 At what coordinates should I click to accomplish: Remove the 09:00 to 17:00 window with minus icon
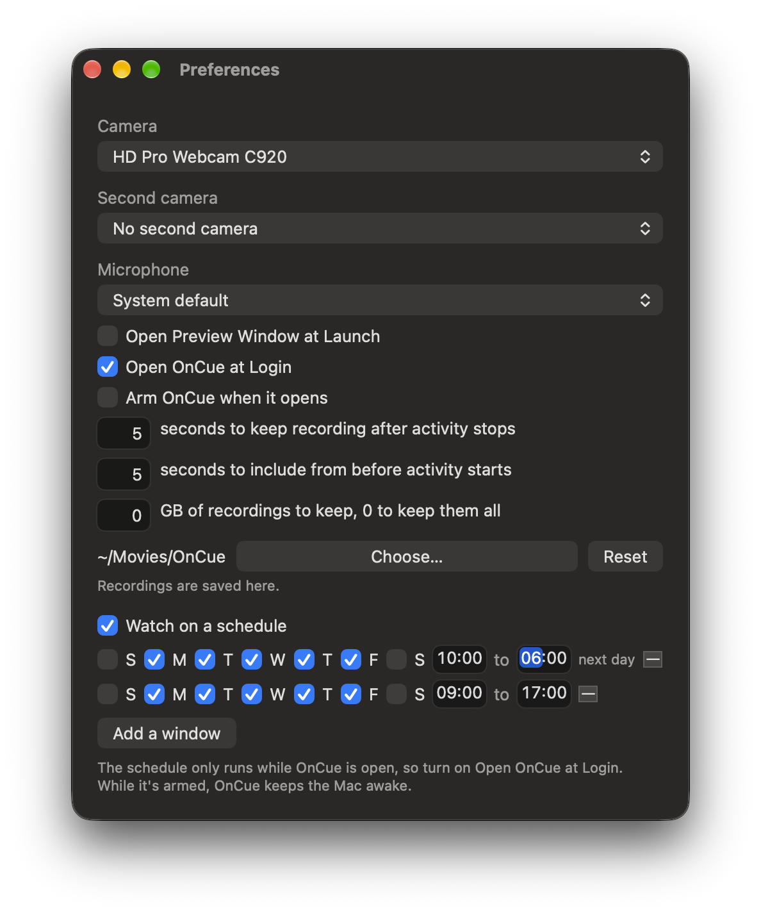coord(588,694)
